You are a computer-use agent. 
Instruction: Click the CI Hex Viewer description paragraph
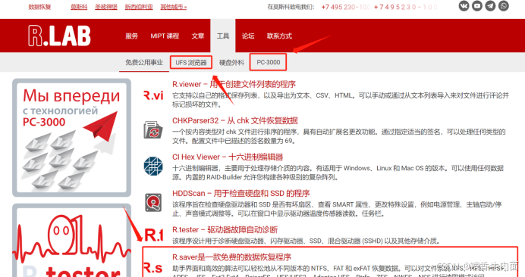pyautogui.click(x=338, y=173)
